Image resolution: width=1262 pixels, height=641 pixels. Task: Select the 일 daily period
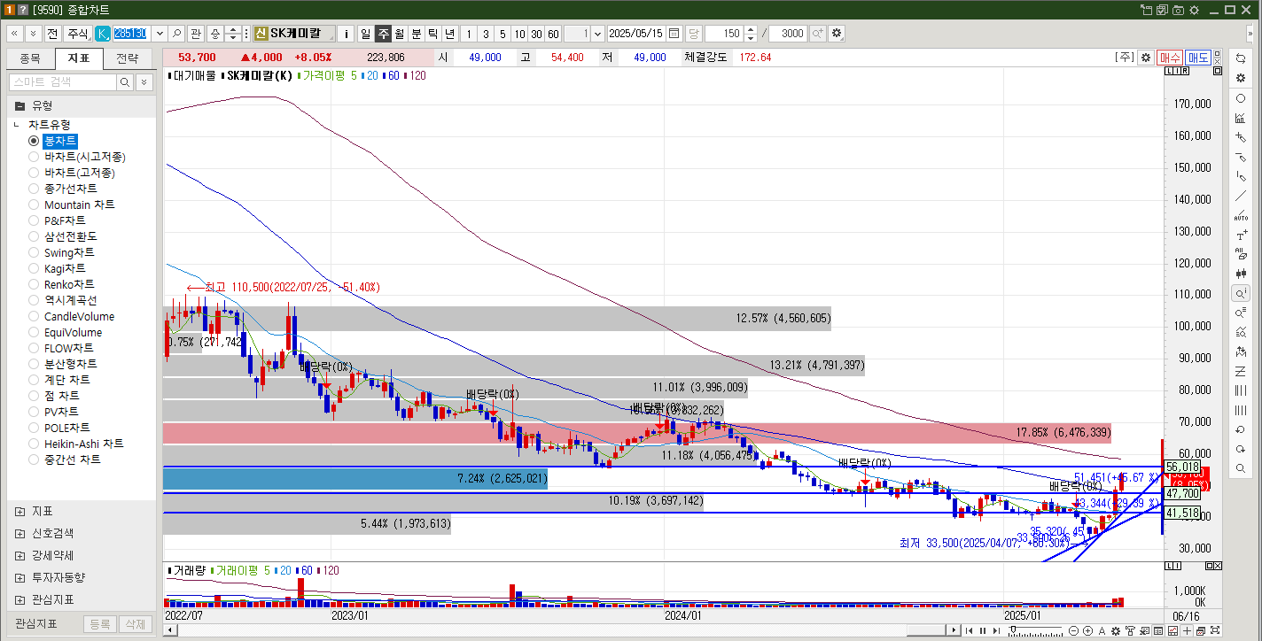click(x=366, y=34)
